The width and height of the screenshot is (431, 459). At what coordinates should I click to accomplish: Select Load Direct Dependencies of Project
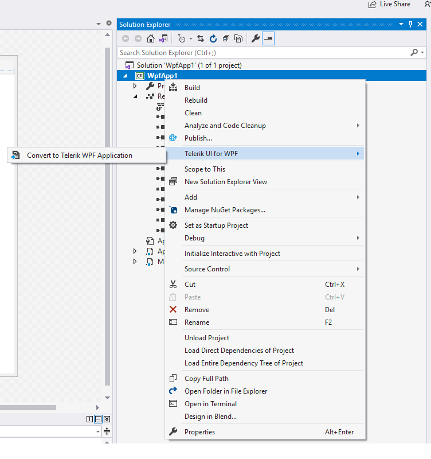tap(264, 350)
